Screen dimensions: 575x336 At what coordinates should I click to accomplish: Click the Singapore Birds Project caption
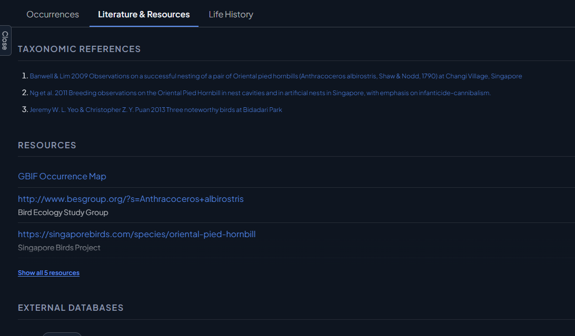coord(59,248)
